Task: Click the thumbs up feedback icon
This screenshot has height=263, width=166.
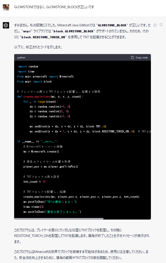Action: coord(155,25)
